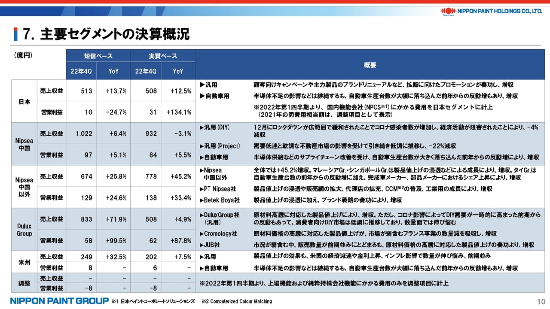Click the 日本 segment label
Screen dimensions: 550x309
[24, 101]
